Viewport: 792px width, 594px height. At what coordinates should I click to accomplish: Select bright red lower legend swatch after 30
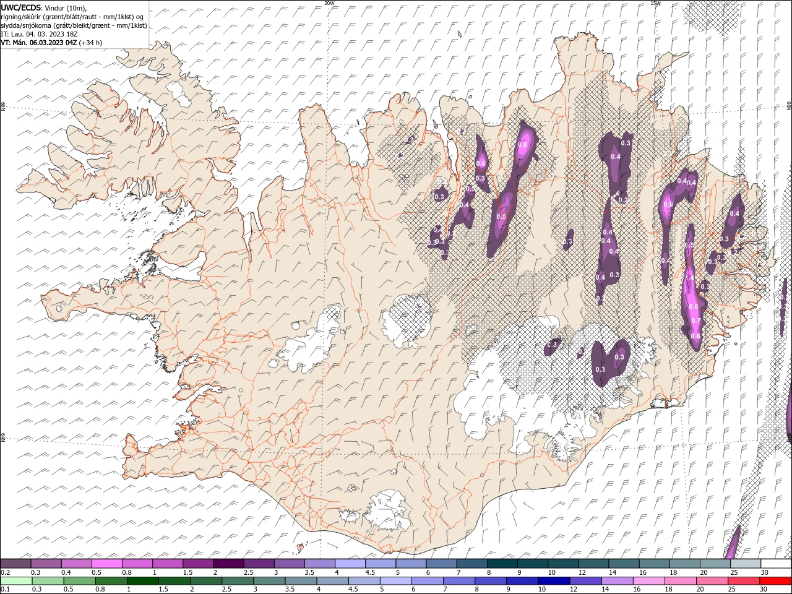[775, 581]
